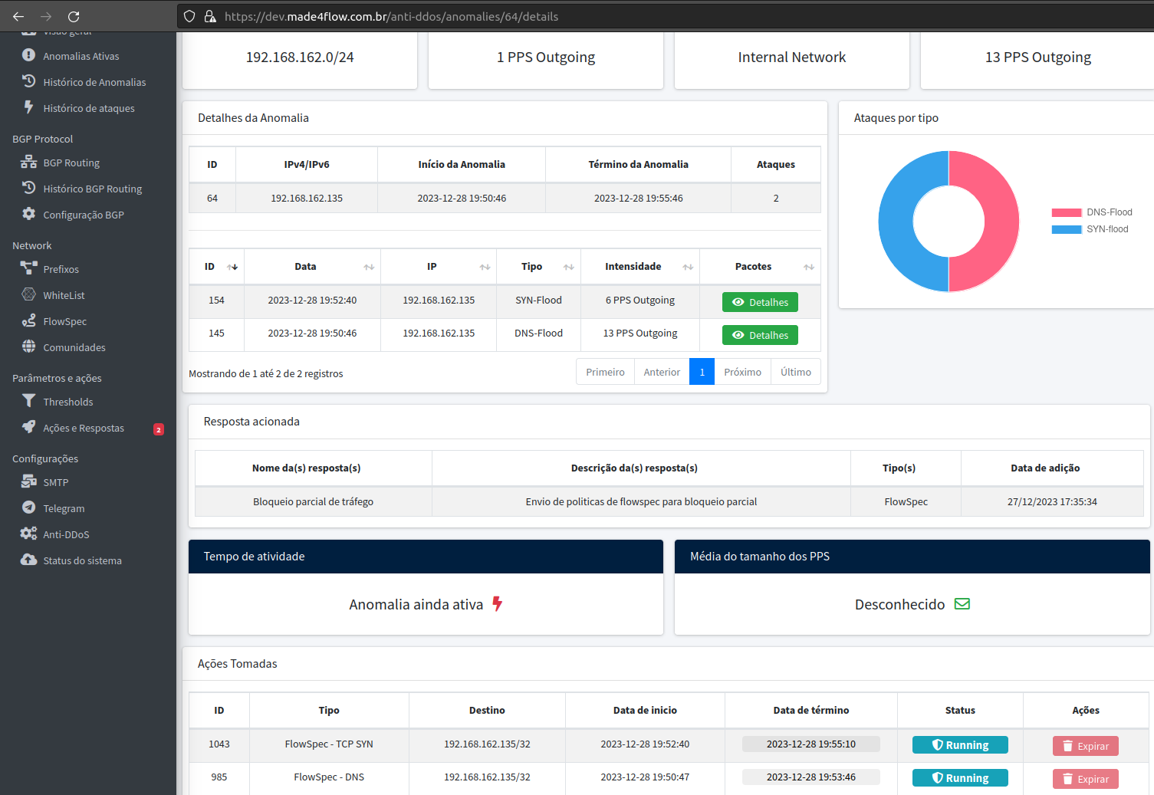Click the Anomalias Ativas exclamation icon
The image size is (1154, 795).
(x=28, y=55)
